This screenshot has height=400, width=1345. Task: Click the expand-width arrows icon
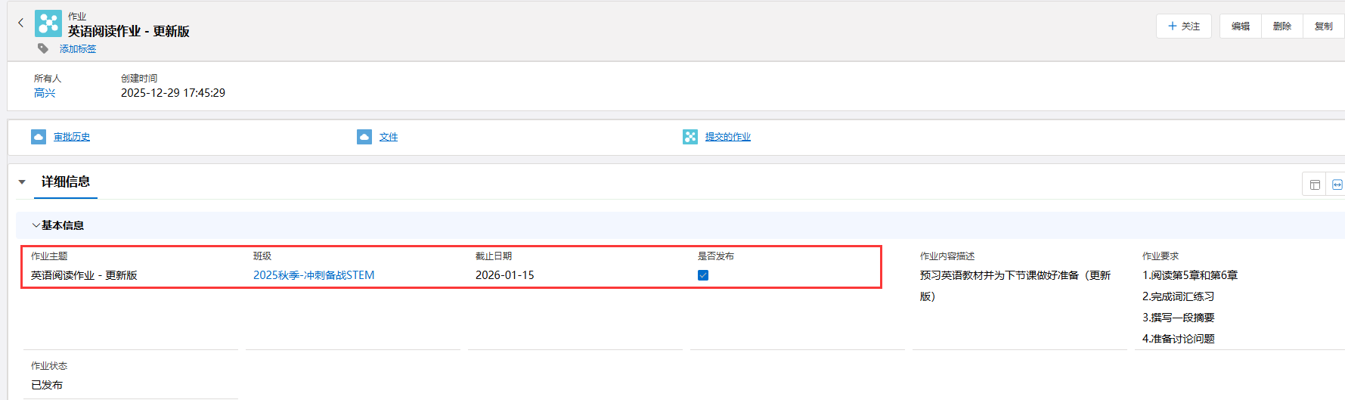tap(1337, 184)
